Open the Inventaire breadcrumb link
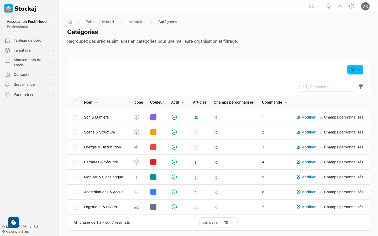The height and width of the screenshot is (236, 378). (136, 22)
